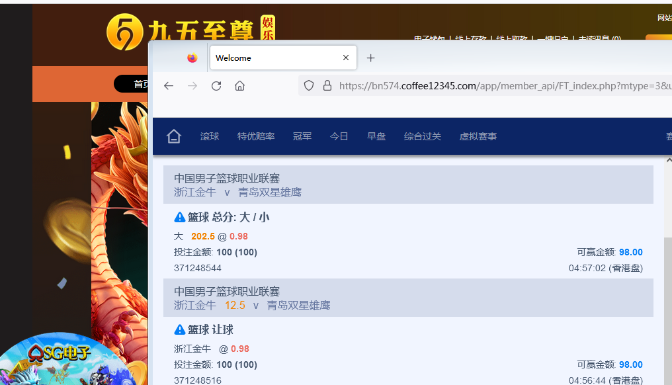Click the 202.5 total points value

pyautogui.click(x=202, y=236)
